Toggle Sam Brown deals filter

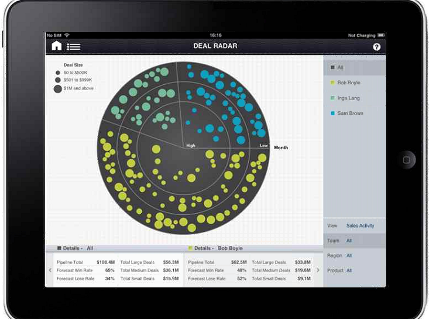click(x=354, y=114)
